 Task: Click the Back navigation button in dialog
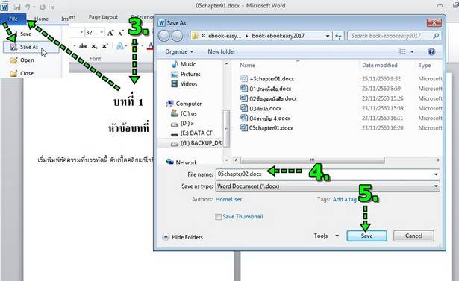click(x=164, y=36)
